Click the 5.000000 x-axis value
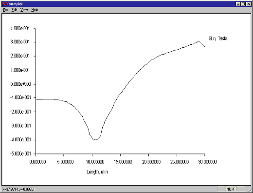 [65, 162]
